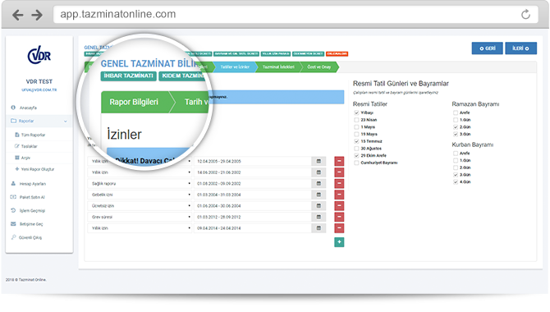Go to Özet ve Onay step
The height and width of the screenshot is (312, 550).
[x=319, y=67]
